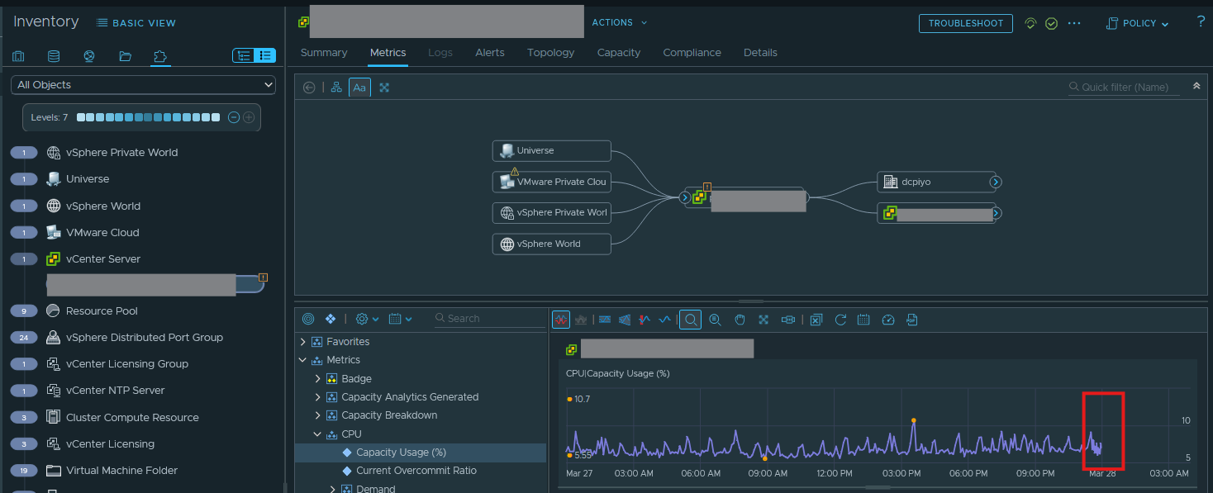Open the devices inventory icon tab
Screen dimensions: 1213x493
click(18, 56)
